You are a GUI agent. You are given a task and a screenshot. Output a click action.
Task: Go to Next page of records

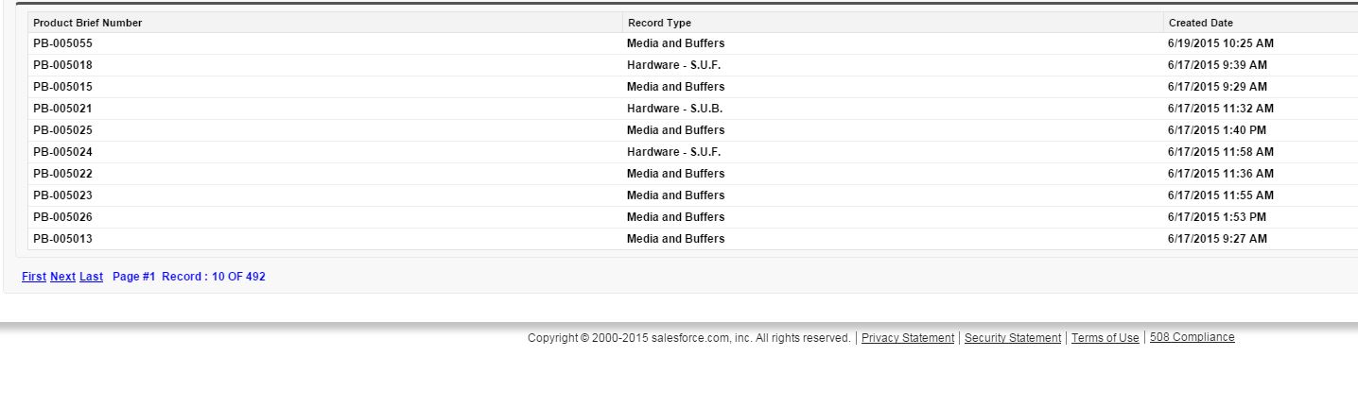62,277
